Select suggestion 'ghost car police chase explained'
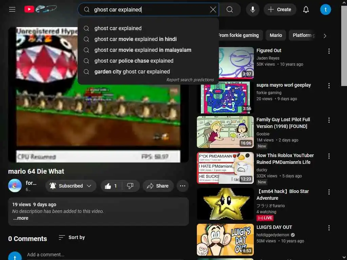Viewport: 347px width, 260px height. (x=148, y=61)
